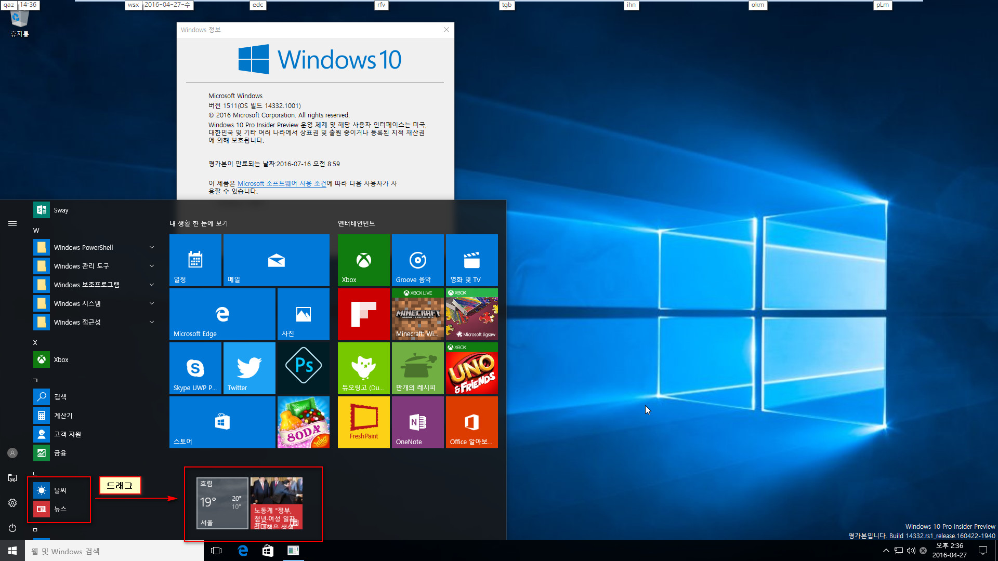
Task: Open Settings gear in the Start rail
Action: (x=12, y=503)
